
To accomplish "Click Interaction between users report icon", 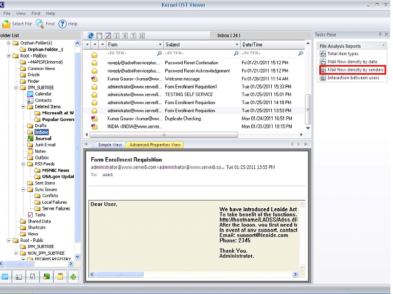I will pos(323,78).
